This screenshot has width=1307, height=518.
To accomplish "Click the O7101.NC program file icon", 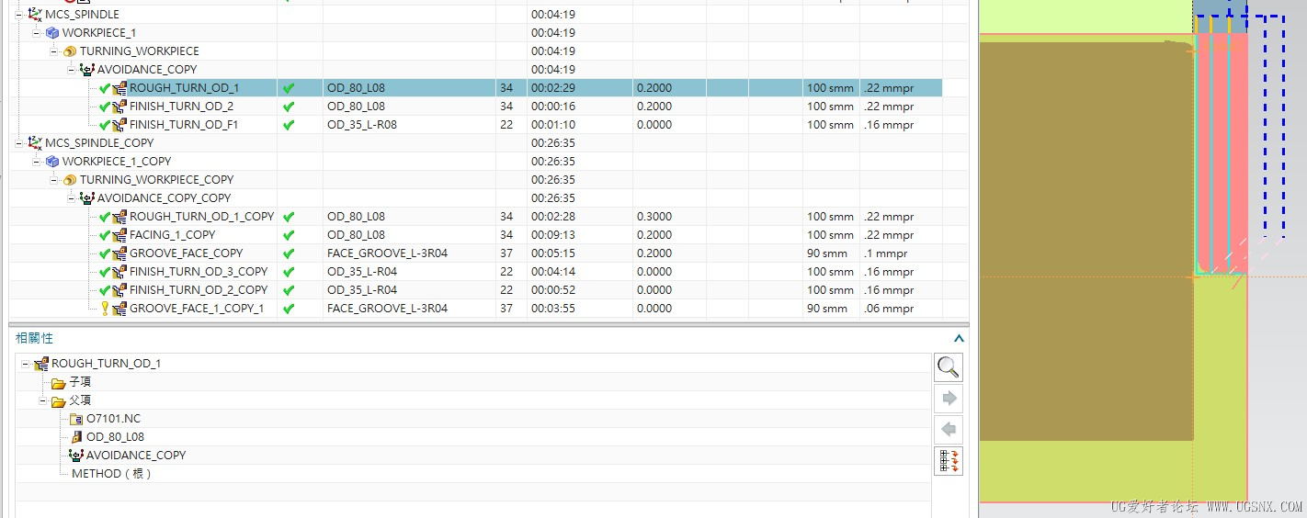I will click(x=76, y=418).
